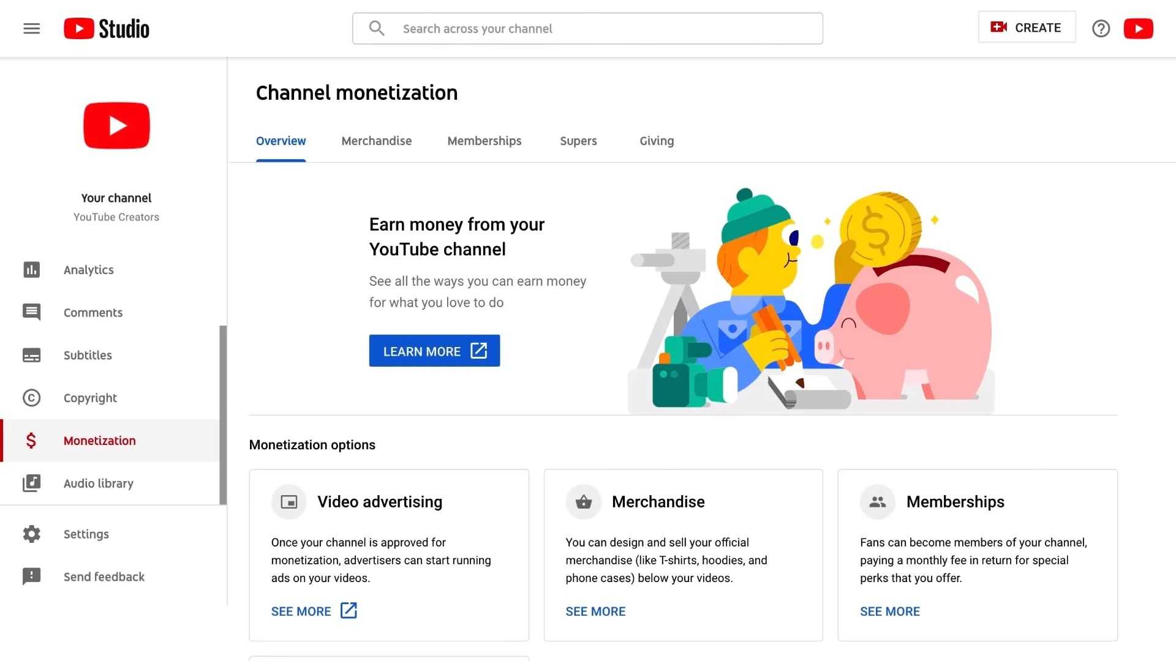1176x661 pixels.
Task: Click the Send feedback icon
Action: coord(31,577)
